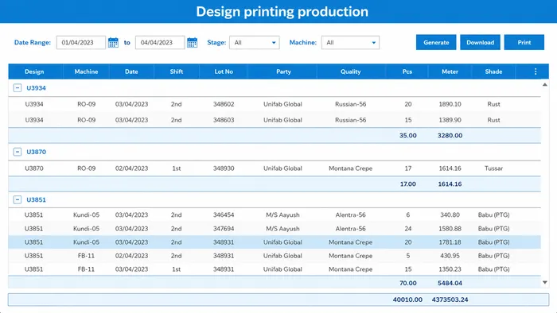This screenshot has height=313, width=557.
Task: Click the U3934 subtotal meters 3280.00
Action: point(450,135)
